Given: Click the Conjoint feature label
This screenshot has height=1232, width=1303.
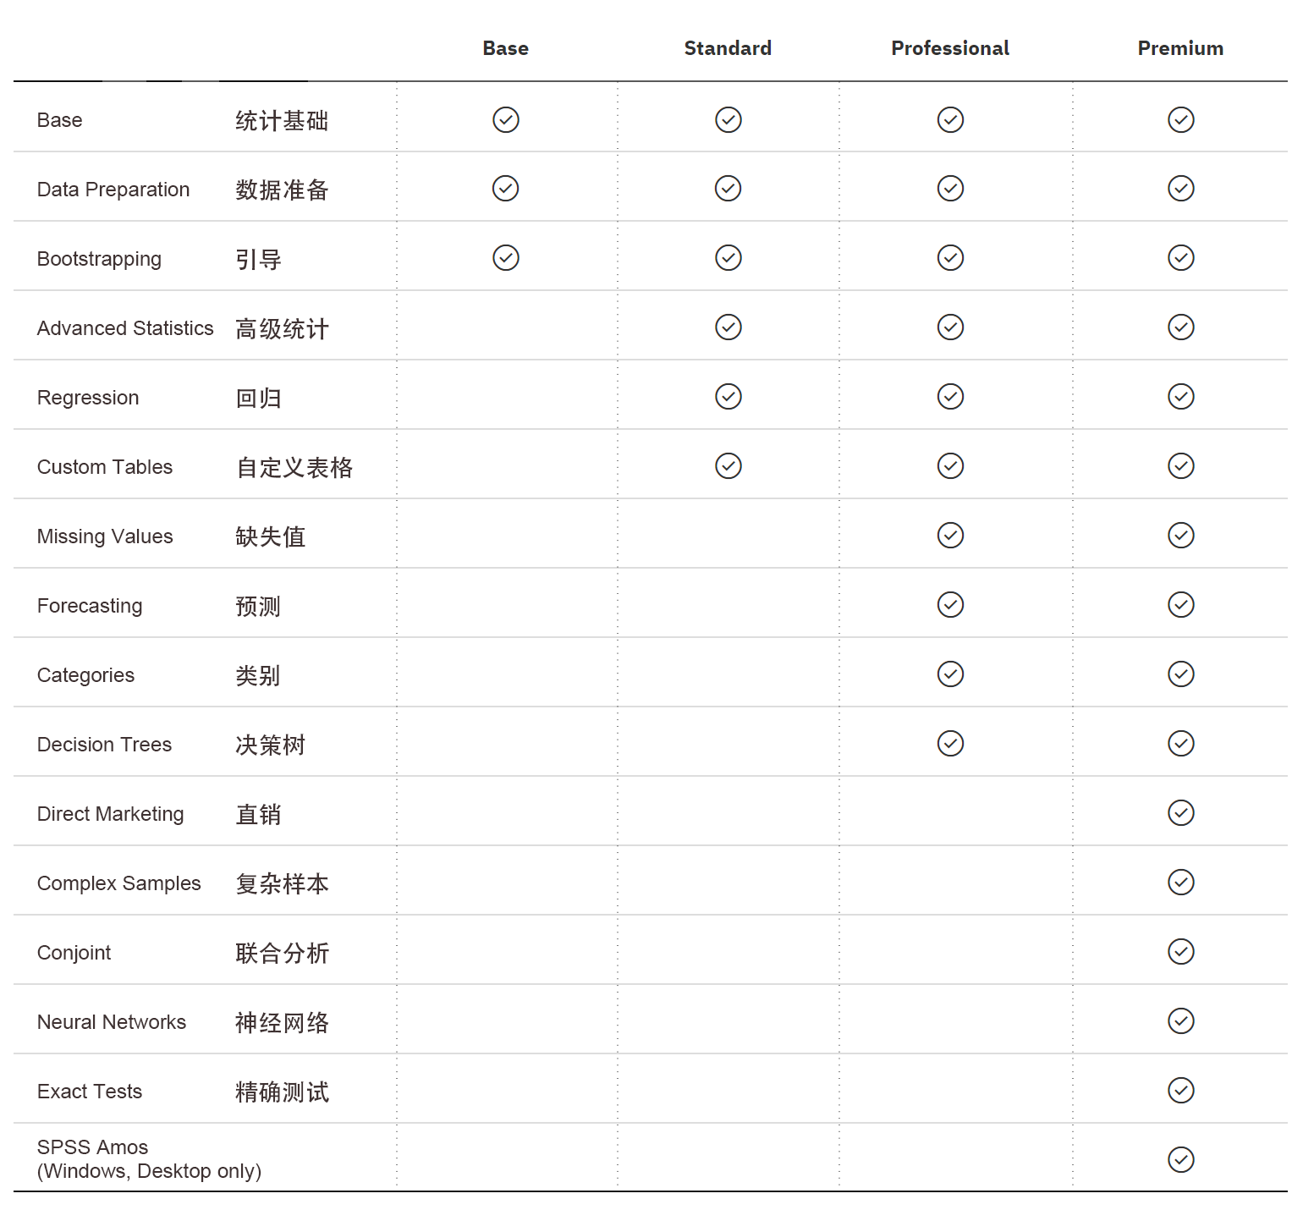Looking at the screenshot, I should point(74,953).
